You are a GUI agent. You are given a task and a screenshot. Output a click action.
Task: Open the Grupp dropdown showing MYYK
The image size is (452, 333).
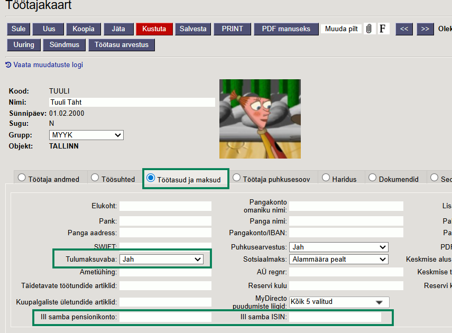click(x=86, y=135)
